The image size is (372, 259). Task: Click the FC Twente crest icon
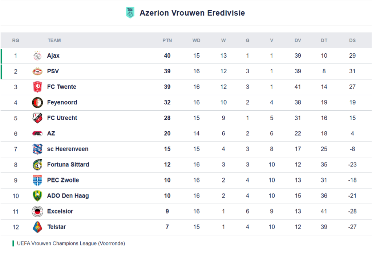pyautogui.click(x=37, y=87)
